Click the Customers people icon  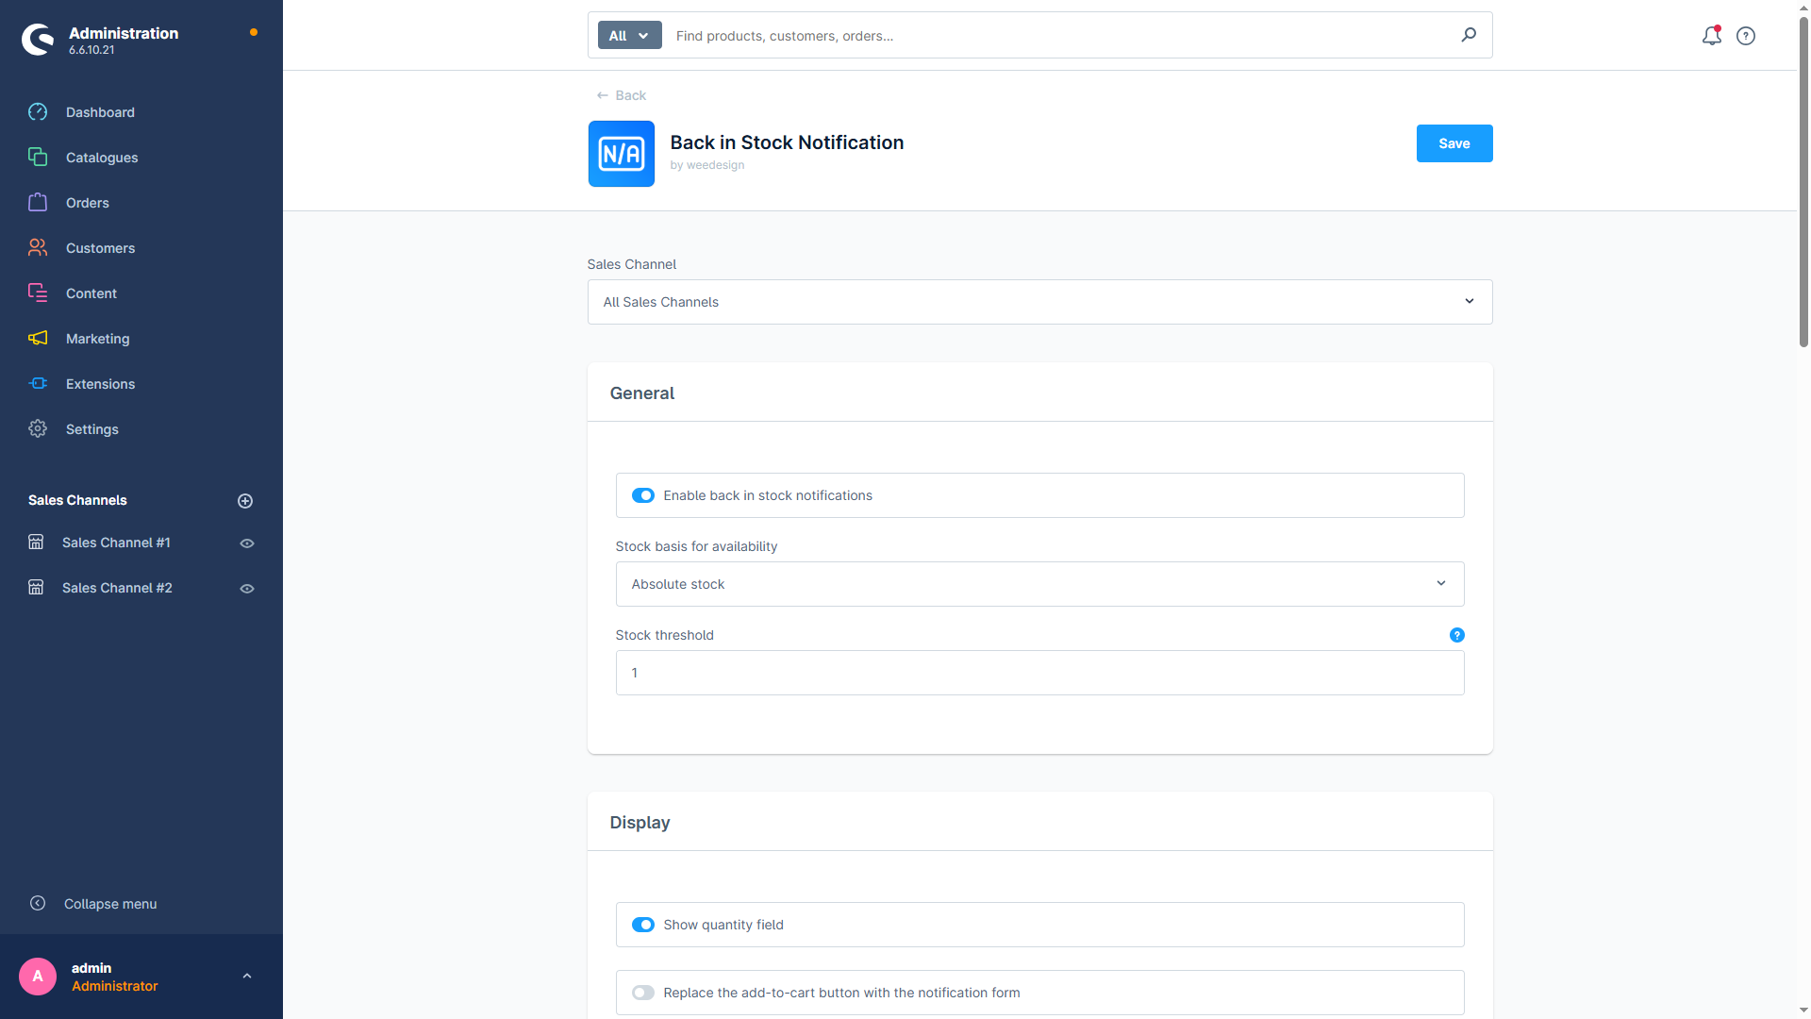point(38,248)
